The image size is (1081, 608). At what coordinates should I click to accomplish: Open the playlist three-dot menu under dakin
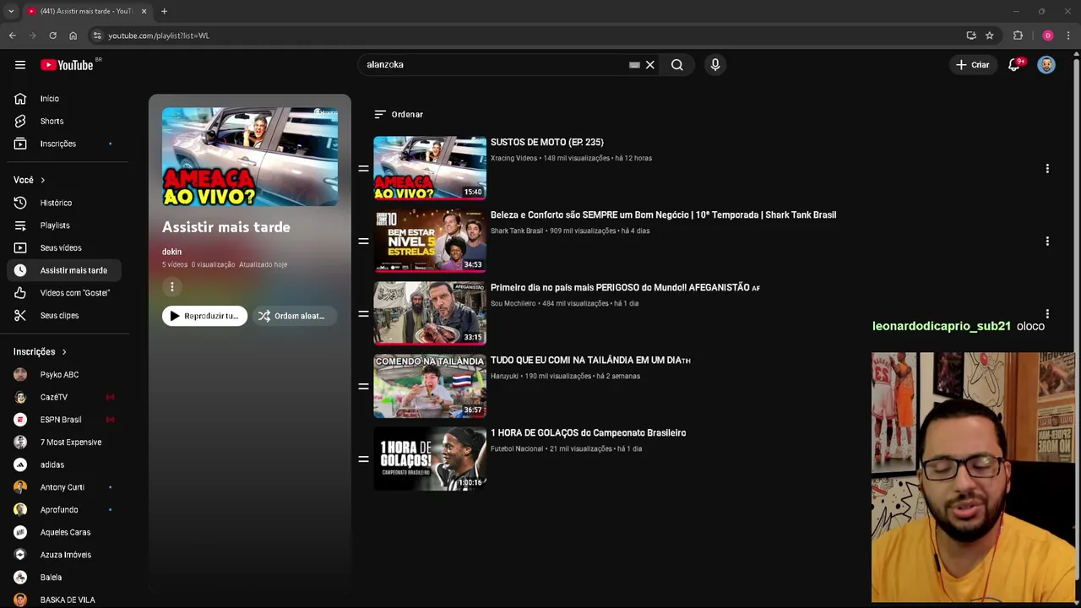click(x=172, y=287)
